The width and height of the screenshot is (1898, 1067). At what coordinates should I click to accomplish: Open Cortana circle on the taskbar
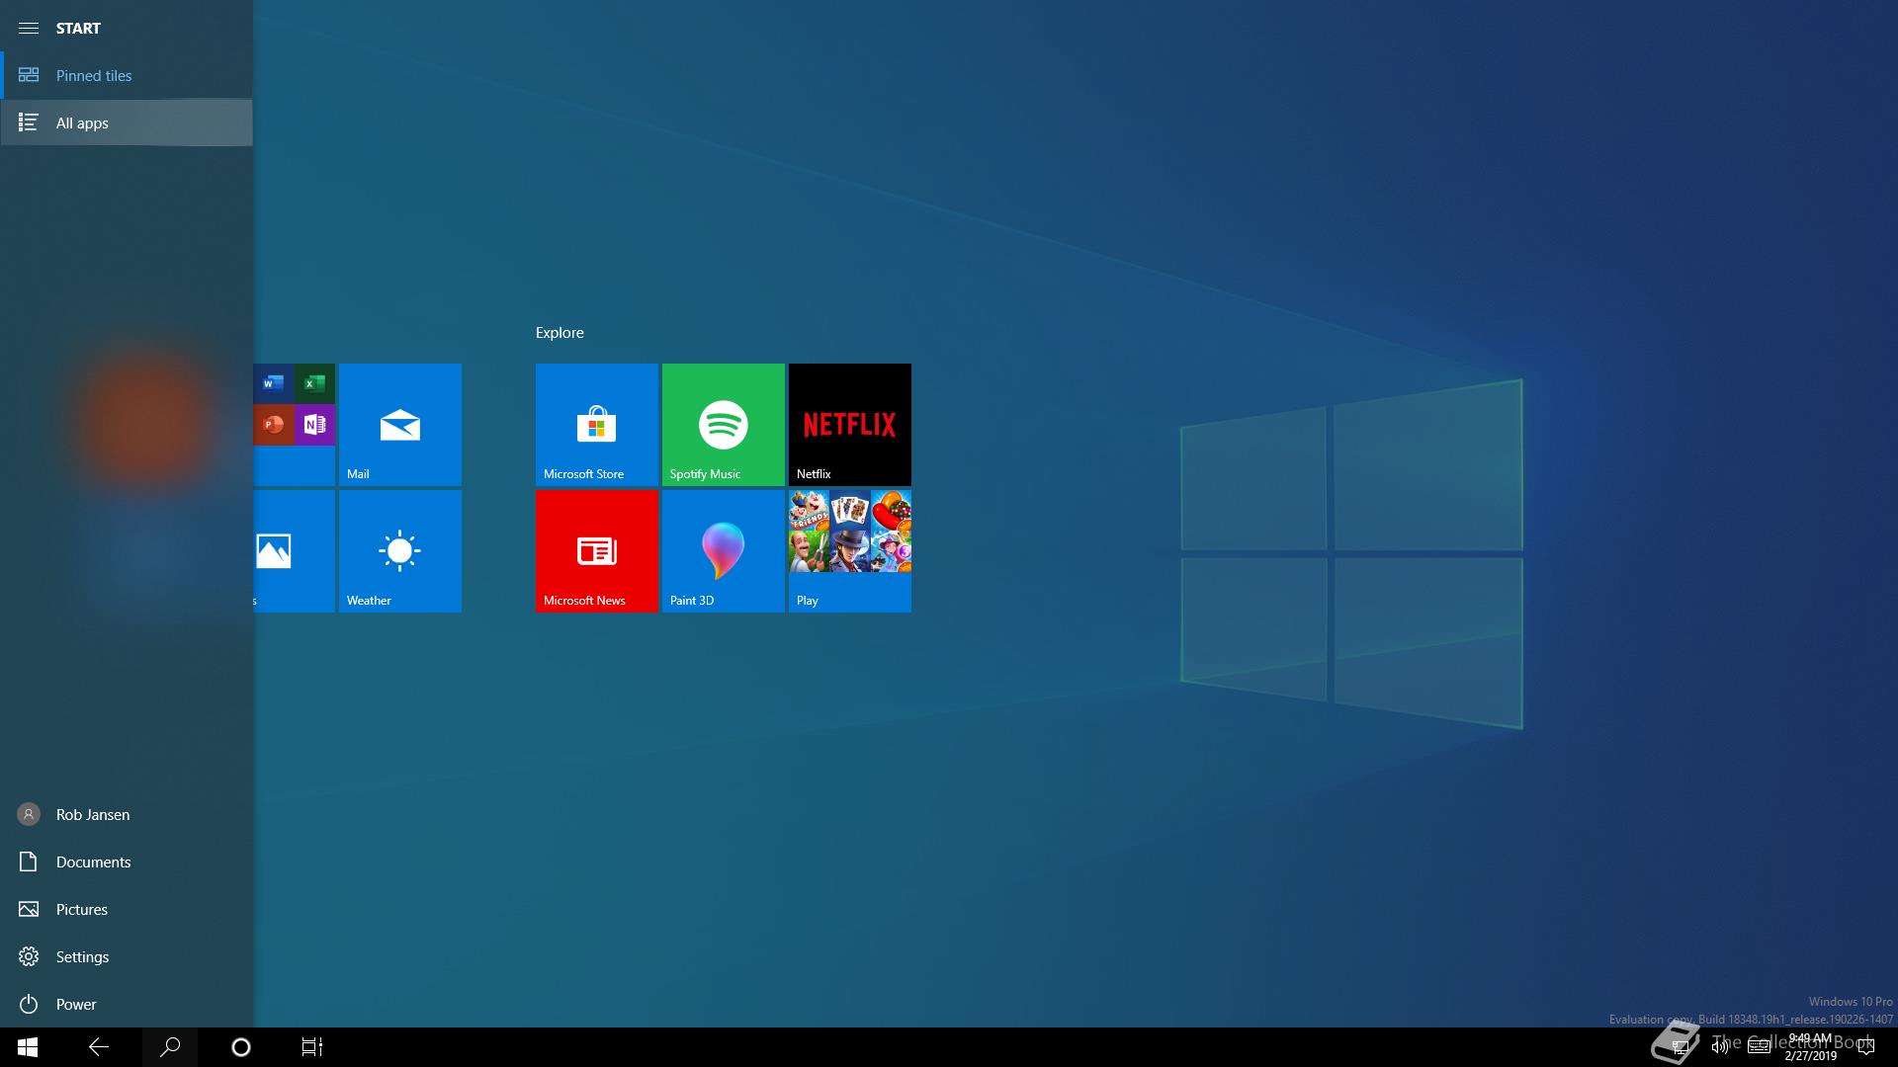pyautogui.click(x=241, y=1047)
